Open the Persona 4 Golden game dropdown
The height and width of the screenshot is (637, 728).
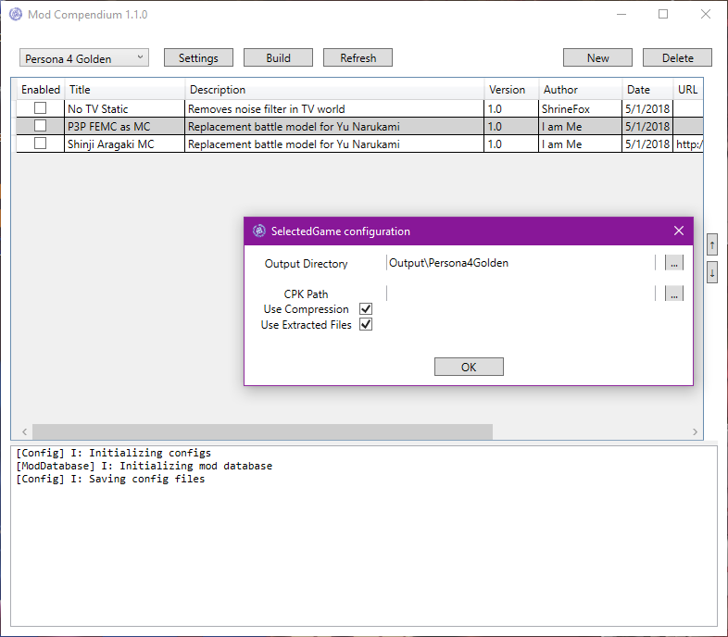[x=83, y=58]
